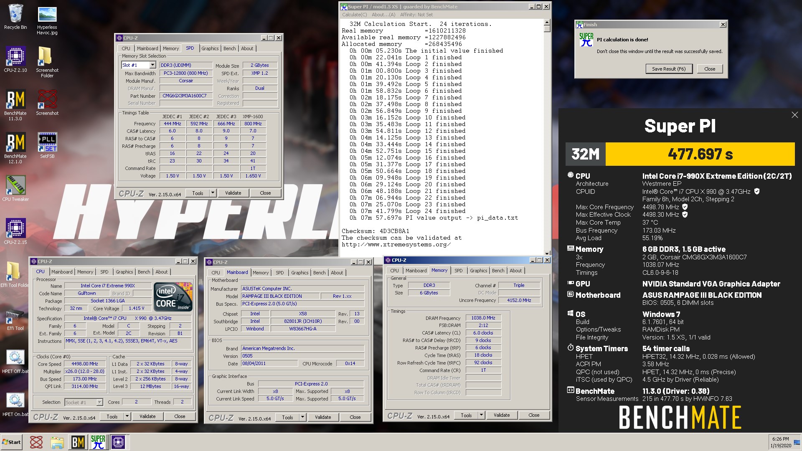Click Validate in SPD CPU-Z window
802x451 pixels.
[233, 193]
